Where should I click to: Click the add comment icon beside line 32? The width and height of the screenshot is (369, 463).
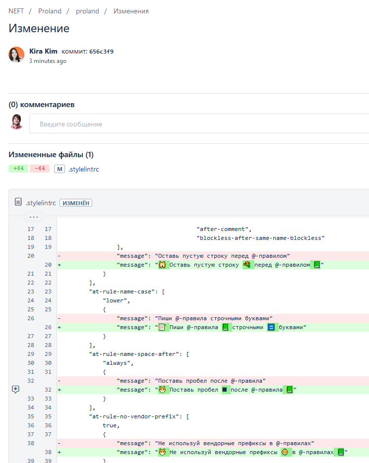(x=15, y=390)
